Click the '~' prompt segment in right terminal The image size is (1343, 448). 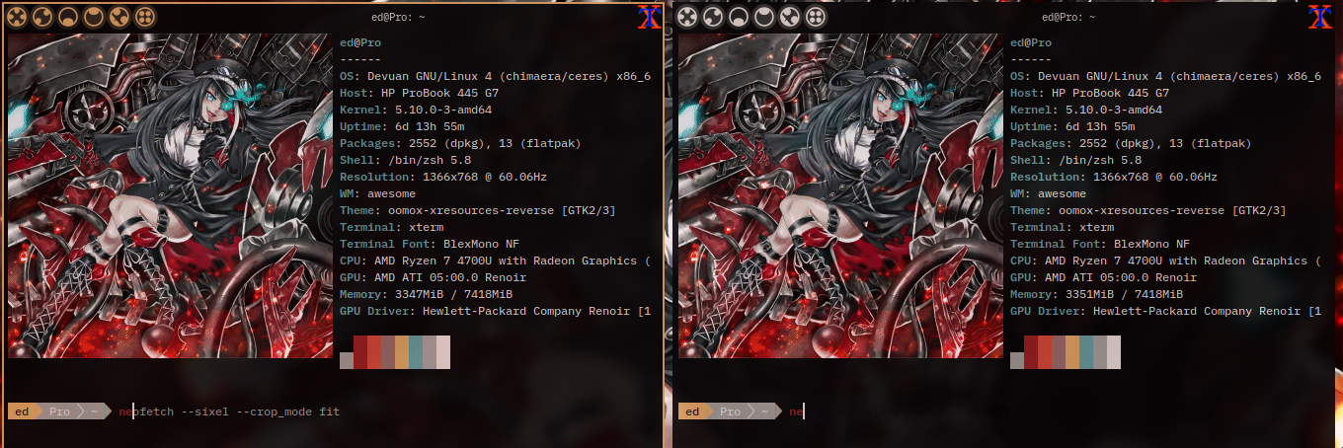pos(766,411)
